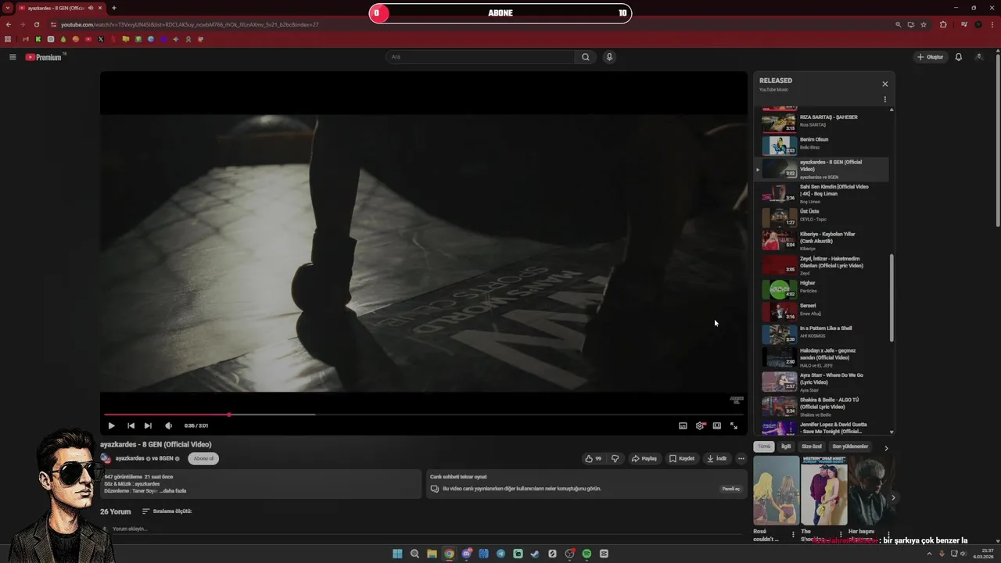Download the video with İndir
This screenshot has width=1001, height=563.
pos(716,459)
